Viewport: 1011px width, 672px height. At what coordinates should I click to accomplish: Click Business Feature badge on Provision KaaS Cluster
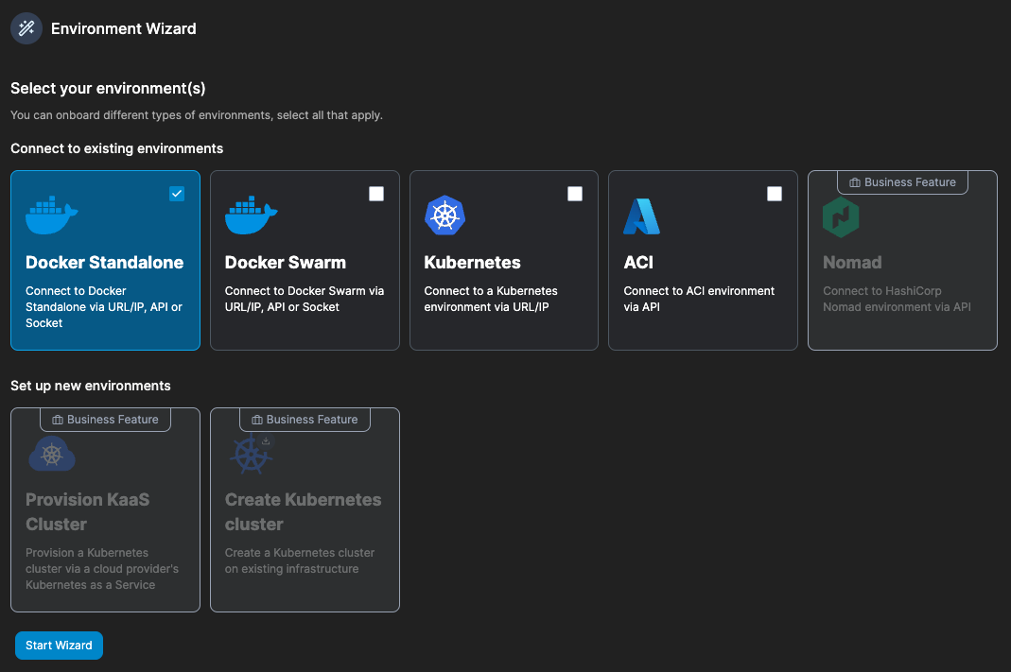tap(105, 419)
